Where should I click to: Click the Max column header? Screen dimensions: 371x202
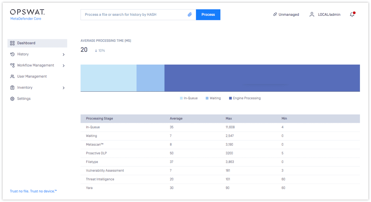pyautogui.click(x=229, y=119)
